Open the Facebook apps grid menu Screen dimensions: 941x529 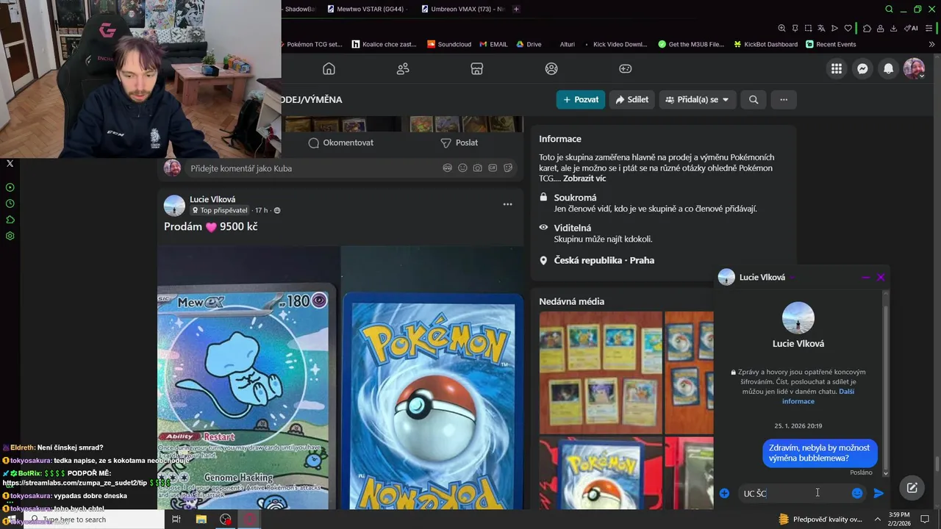tap(837, 68)
